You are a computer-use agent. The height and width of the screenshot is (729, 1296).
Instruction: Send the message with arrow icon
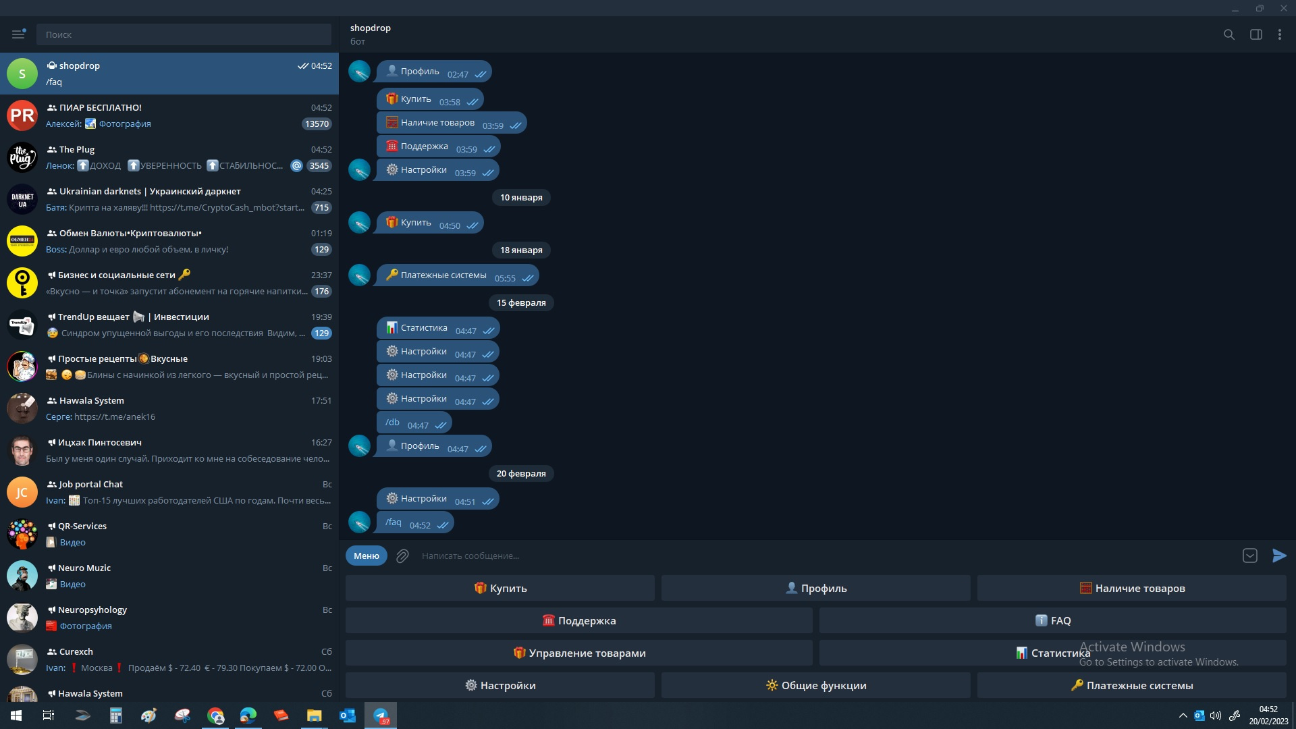point(1279,556)
